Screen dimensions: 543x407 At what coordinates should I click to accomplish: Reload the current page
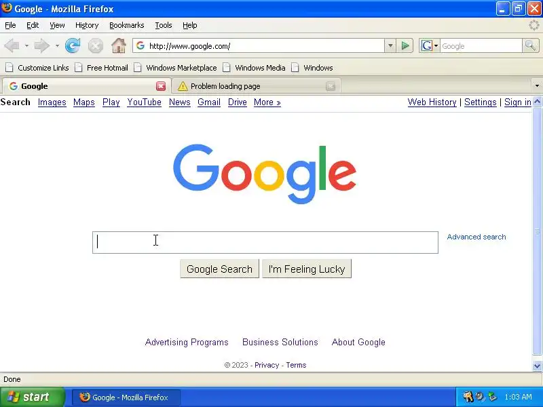[73, 45]
